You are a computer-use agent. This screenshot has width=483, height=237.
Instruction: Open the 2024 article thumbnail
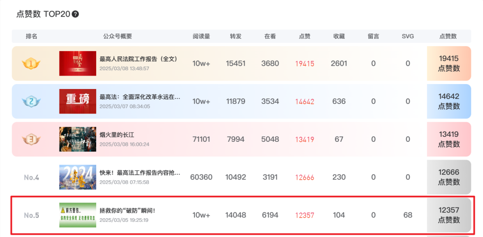pos(78,177)
